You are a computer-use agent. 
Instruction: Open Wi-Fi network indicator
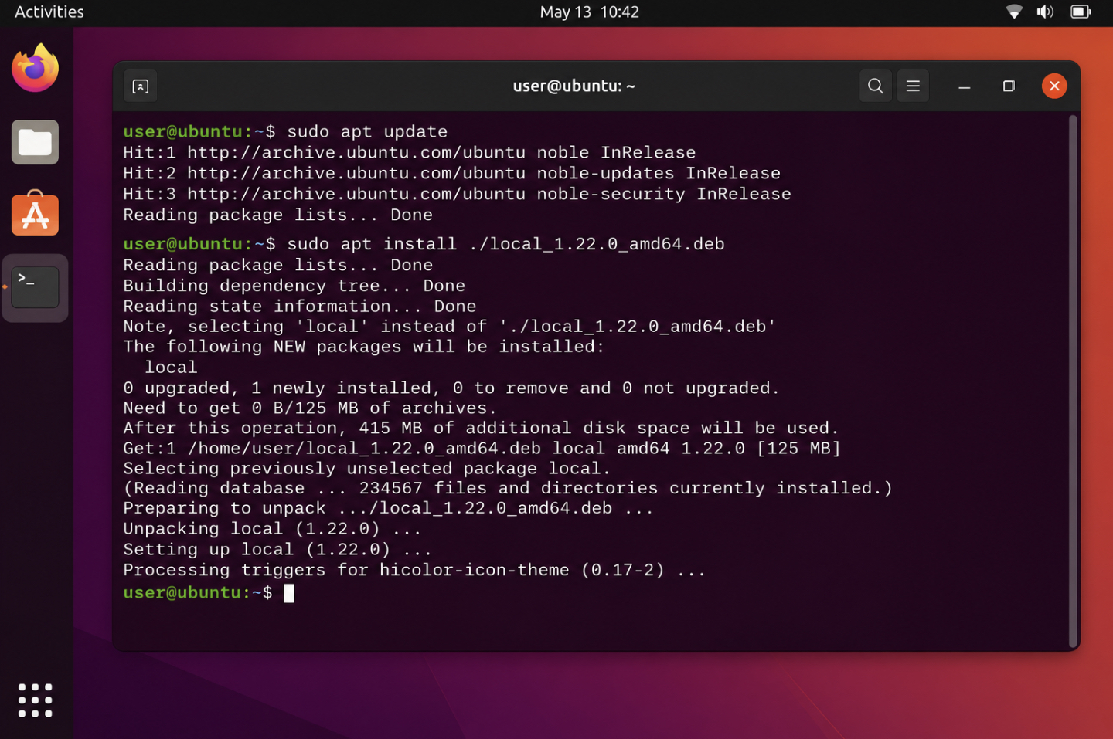[1014, 12]
